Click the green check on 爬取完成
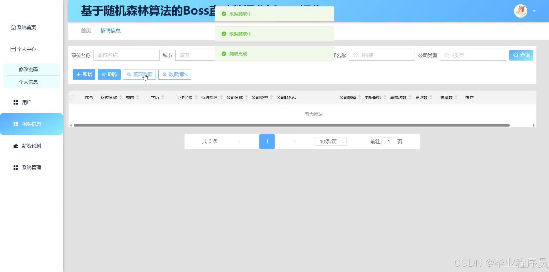 pos(224,54)
